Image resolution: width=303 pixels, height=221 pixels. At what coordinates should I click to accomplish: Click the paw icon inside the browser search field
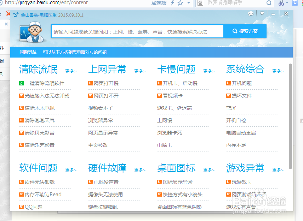[x=200, y=4]
